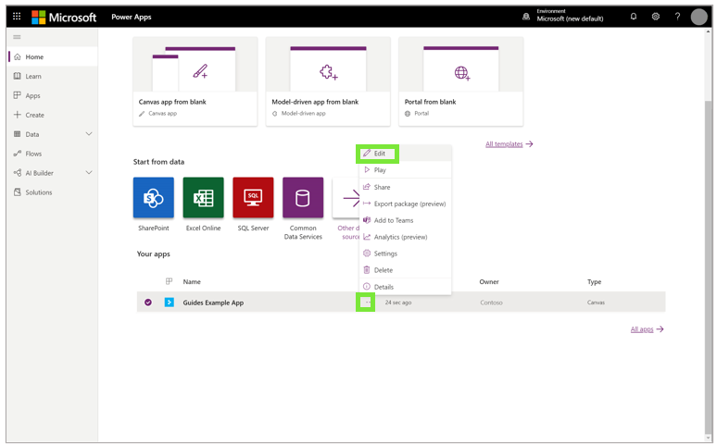Open the notifications bell
This screenshot has height=445, width=717.
click(x=634, y=17)
